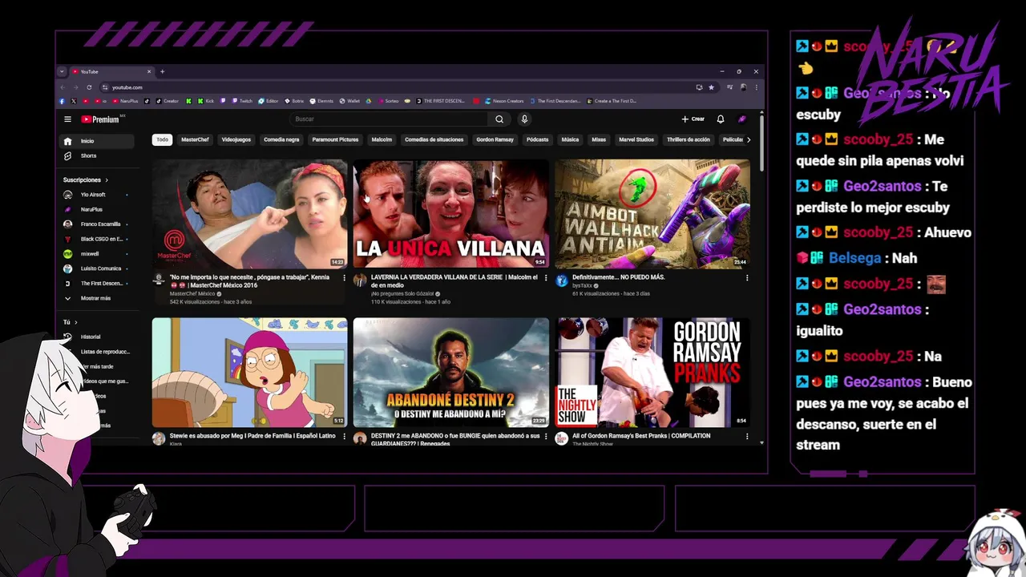Select the MasterChef filter chip

point(195,139)
